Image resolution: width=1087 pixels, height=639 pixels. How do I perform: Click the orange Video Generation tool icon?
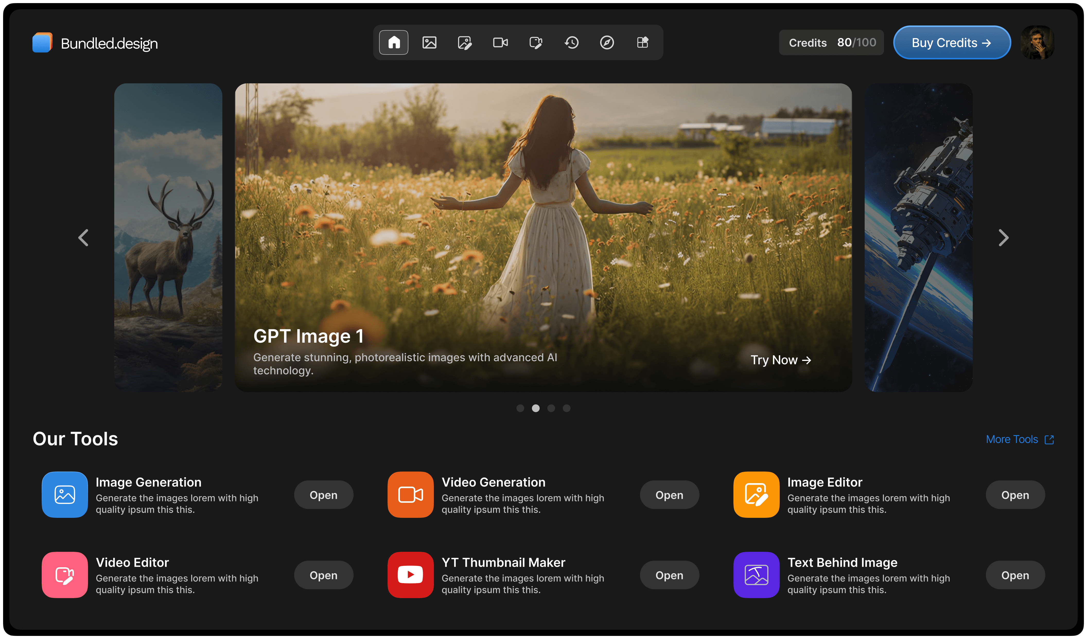(410, 495)
